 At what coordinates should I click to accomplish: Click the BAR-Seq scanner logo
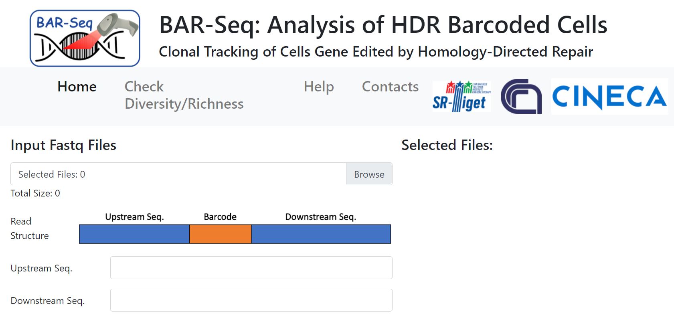point(85,38)
